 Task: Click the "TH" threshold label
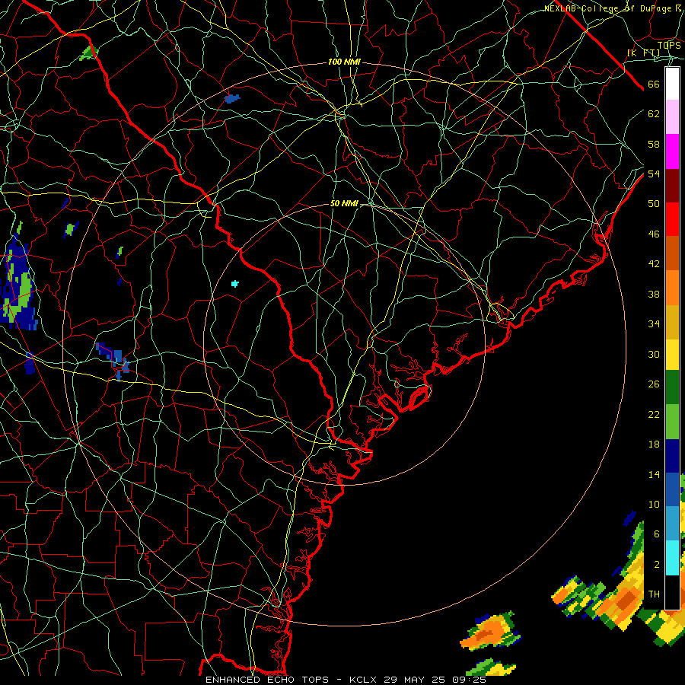click(654, 594)
